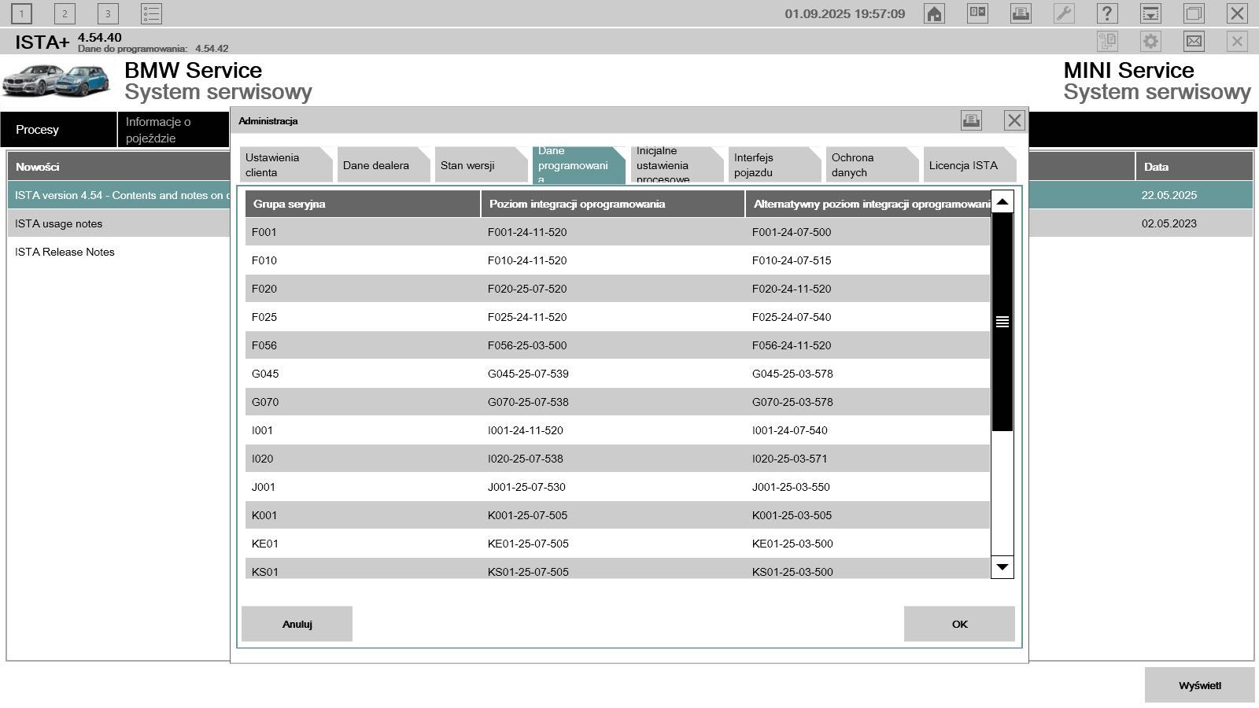Open the operations list icon
The height and width of the screenshot is (708, 1259).
coord(151,13)
